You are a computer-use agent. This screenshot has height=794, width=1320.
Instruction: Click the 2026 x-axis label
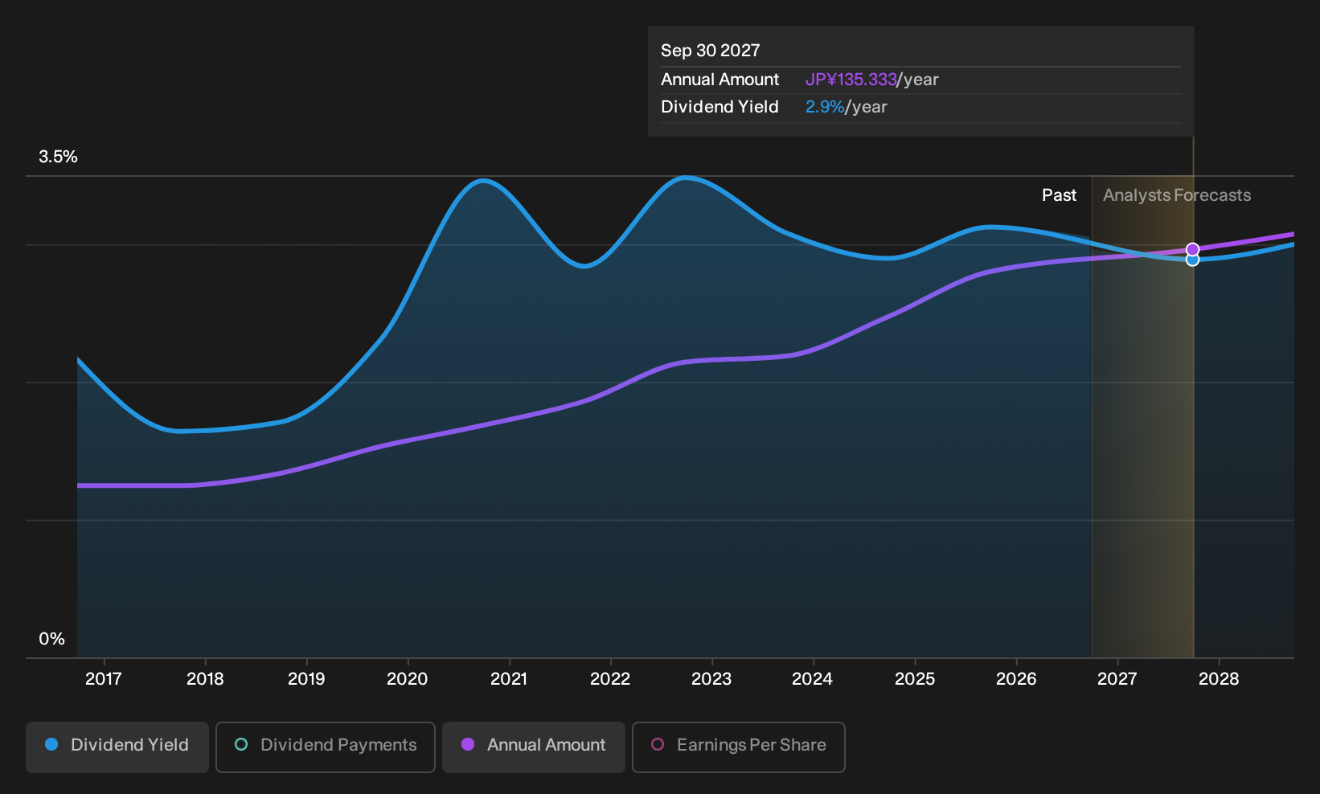[1016, 679]
